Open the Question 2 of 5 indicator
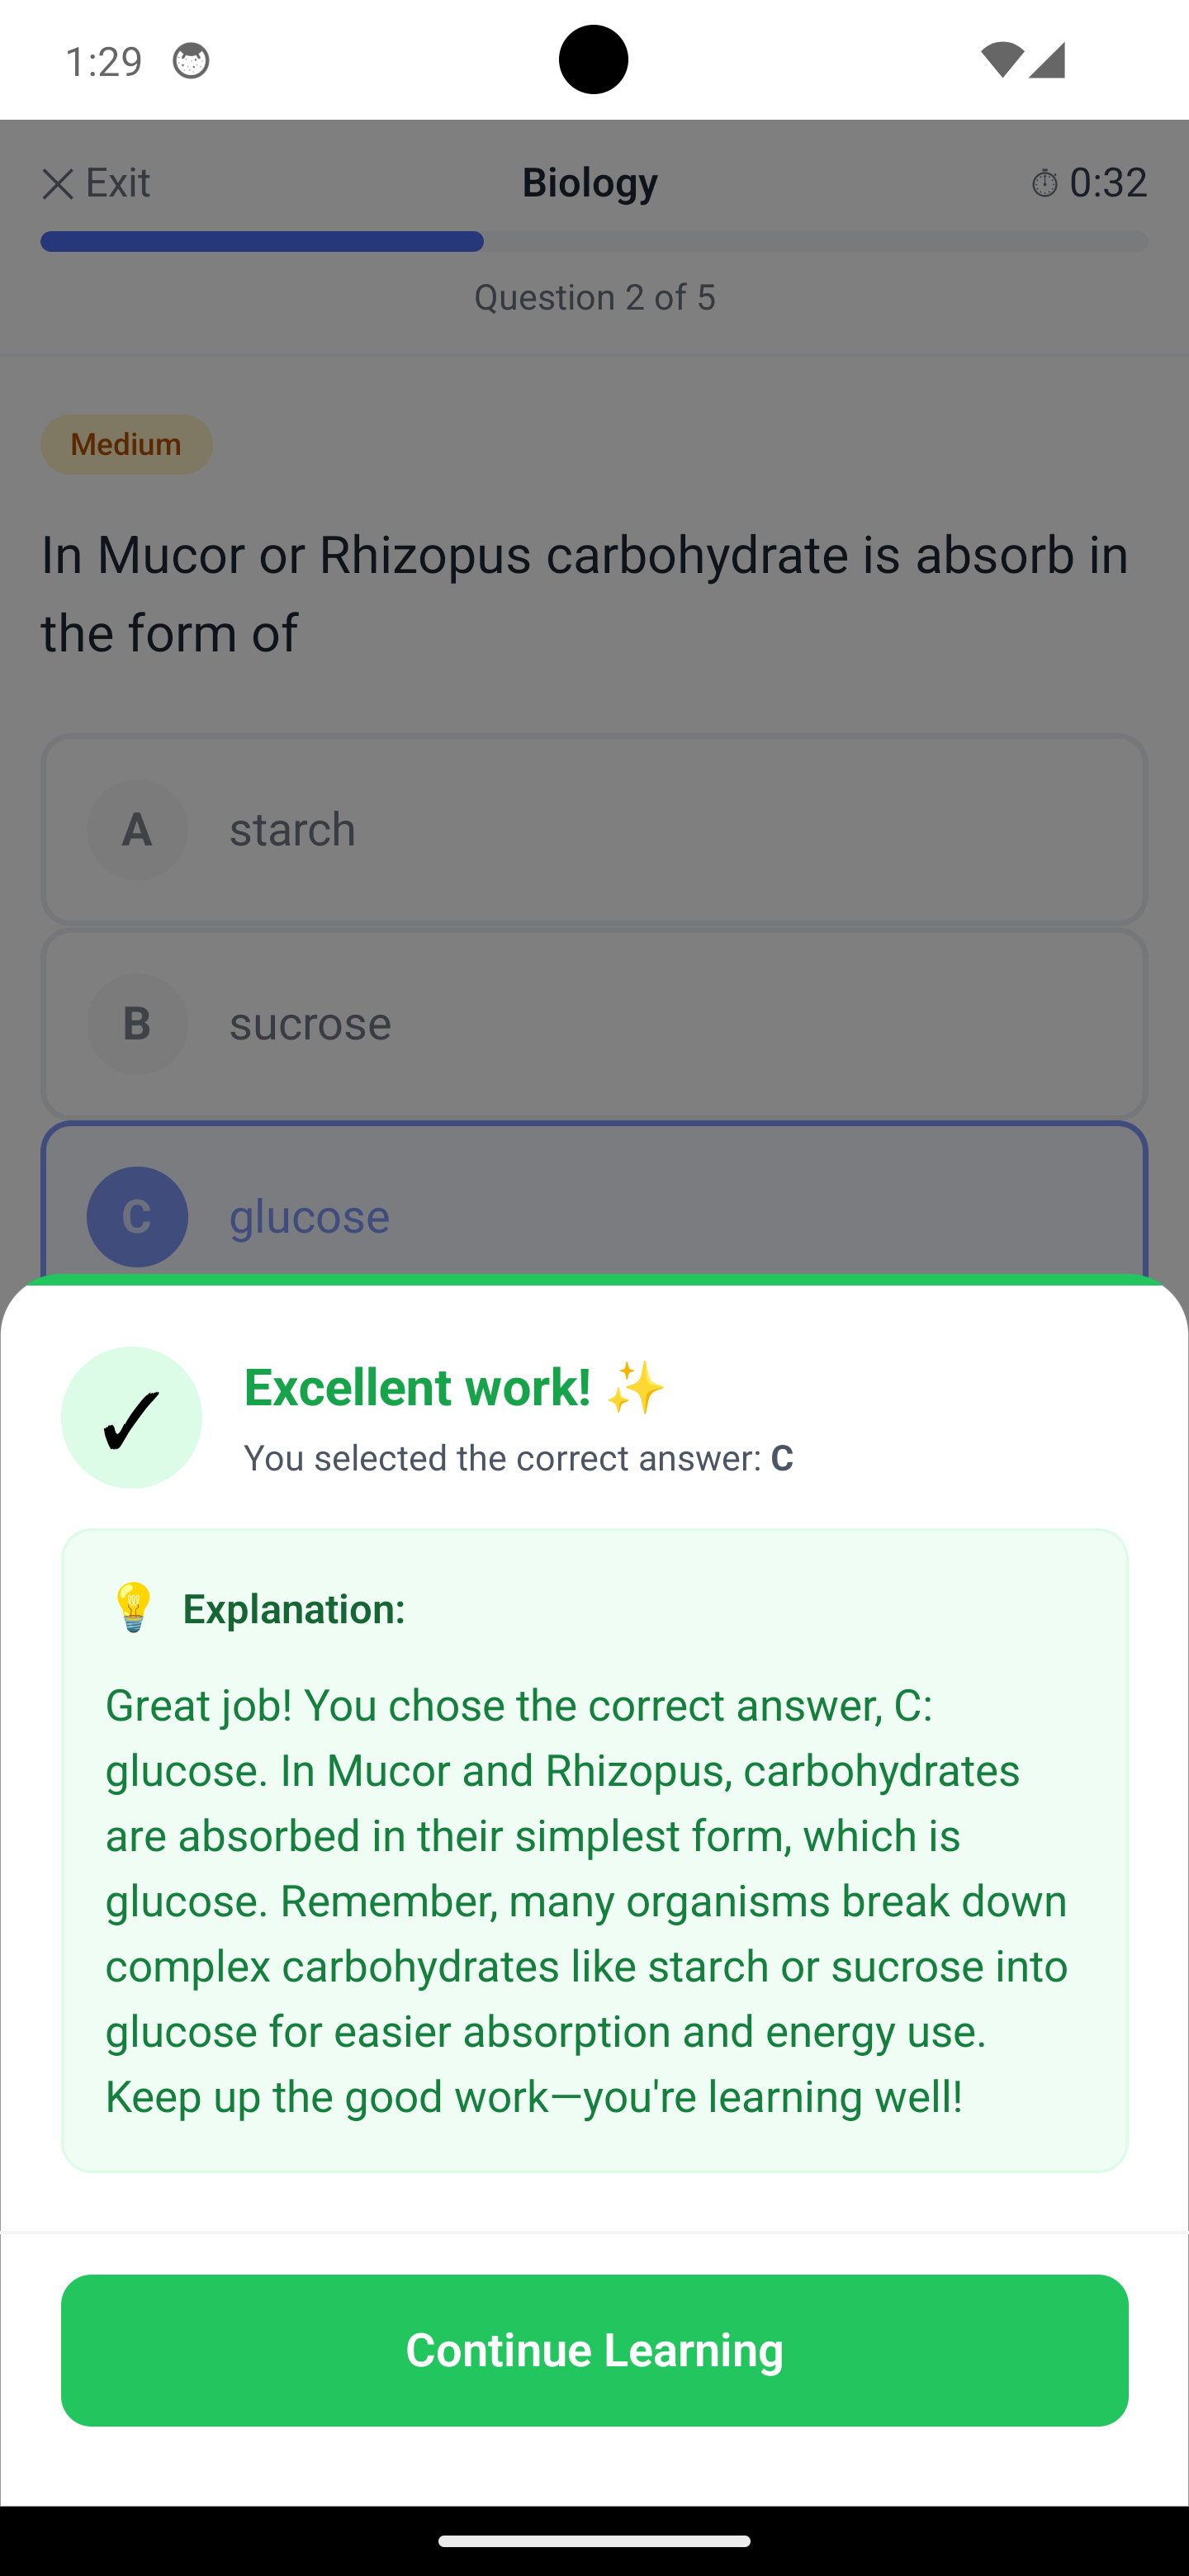The image size is (1189, 2576). tap(594, 297)
